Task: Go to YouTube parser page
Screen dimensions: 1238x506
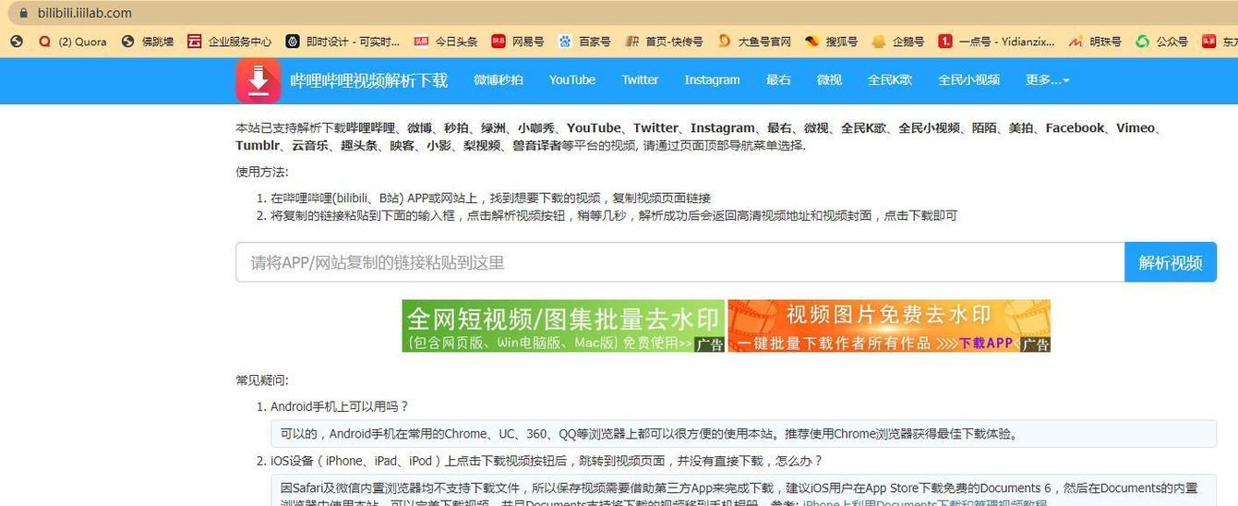Action: 572,80
